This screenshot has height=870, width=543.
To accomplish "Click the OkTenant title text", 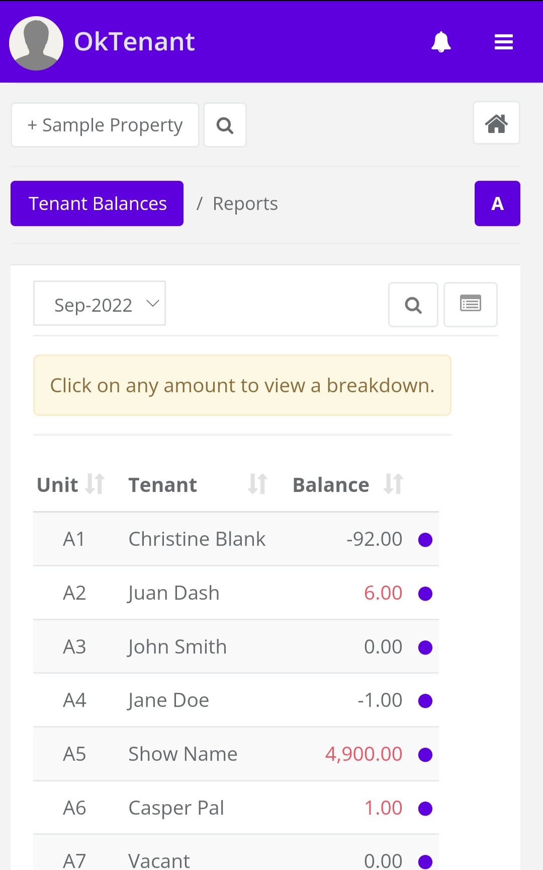I will pos(134,42).
